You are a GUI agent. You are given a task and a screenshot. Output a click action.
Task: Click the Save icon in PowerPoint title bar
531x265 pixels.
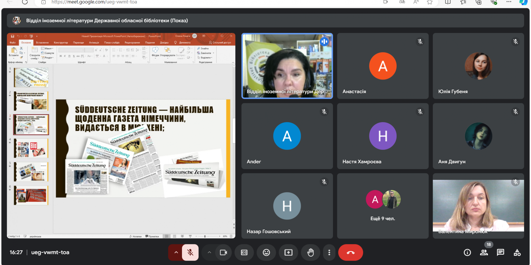13,36
